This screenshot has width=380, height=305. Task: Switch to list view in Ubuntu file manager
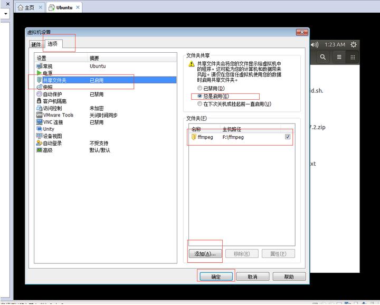(339, 57)
